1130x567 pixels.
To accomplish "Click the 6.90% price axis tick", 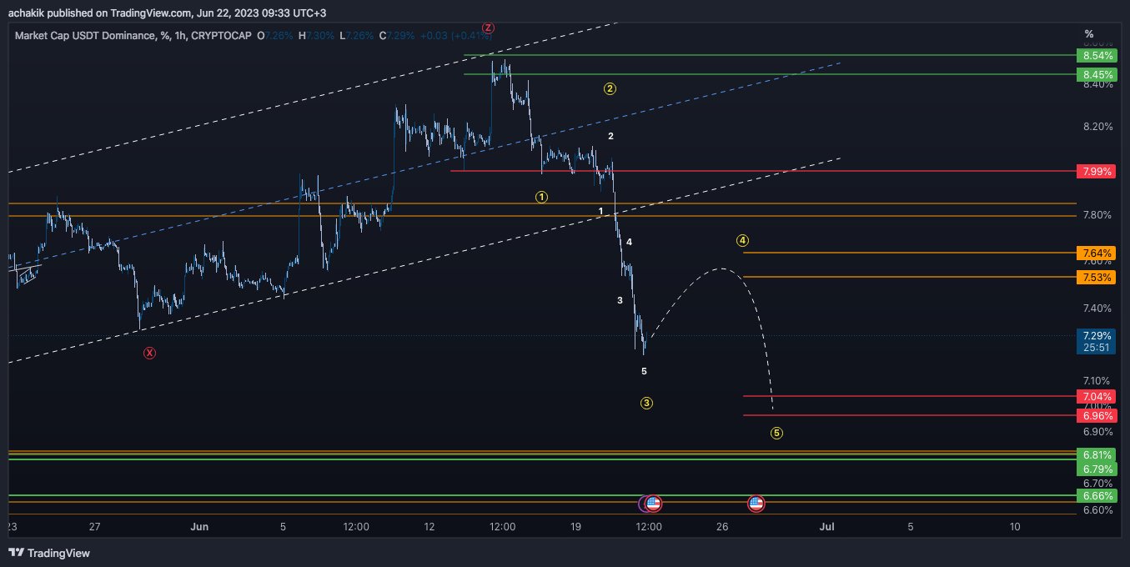I will (1097, 432).
